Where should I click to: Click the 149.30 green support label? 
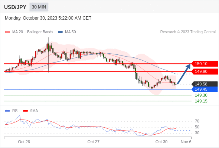pos(201,95)
